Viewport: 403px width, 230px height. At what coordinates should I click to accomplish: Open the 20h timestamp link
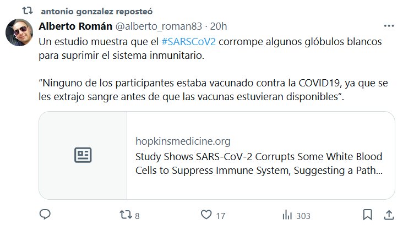(219, 26)
